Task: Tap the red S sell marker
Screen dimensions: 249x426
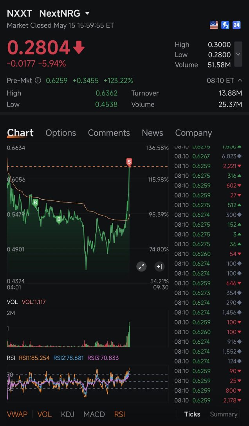Action: [129, 162]
